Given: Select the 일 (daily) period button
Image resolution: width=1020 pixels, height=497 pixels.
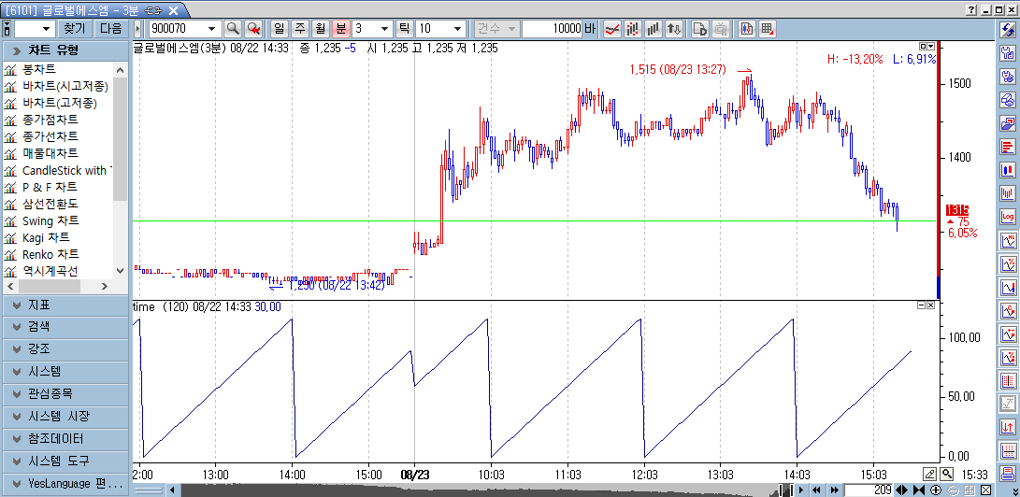Looking at the screenshot, I should pyautogui.click(x=280, y=29).
